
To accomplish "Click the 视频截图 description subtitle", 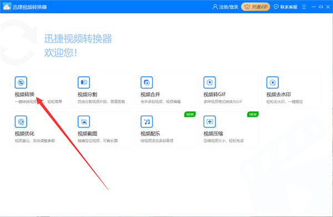I will 98,141.
